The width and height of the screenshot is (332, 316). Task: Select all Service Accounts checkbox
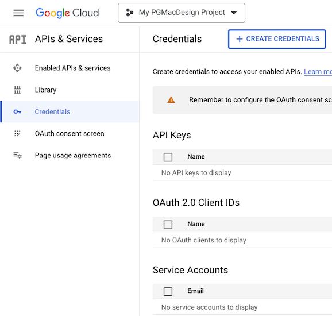pos(168,291)
